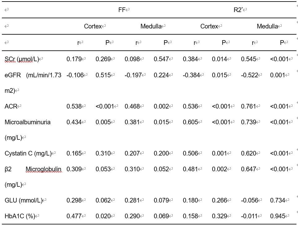Place cursor in the 0.945 cell
Screen dimensions: 298x226
(278, 216)
